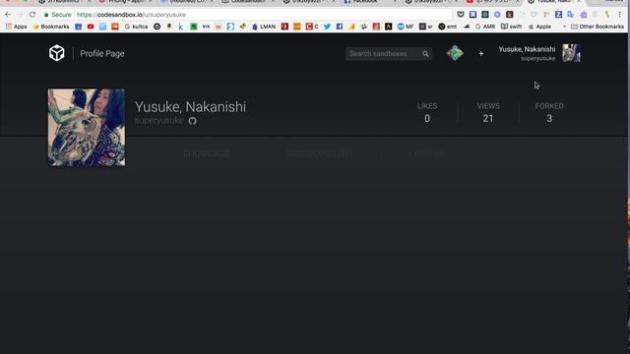
Task: Open the Bookmarks star folder
Action: pos(51,27)
